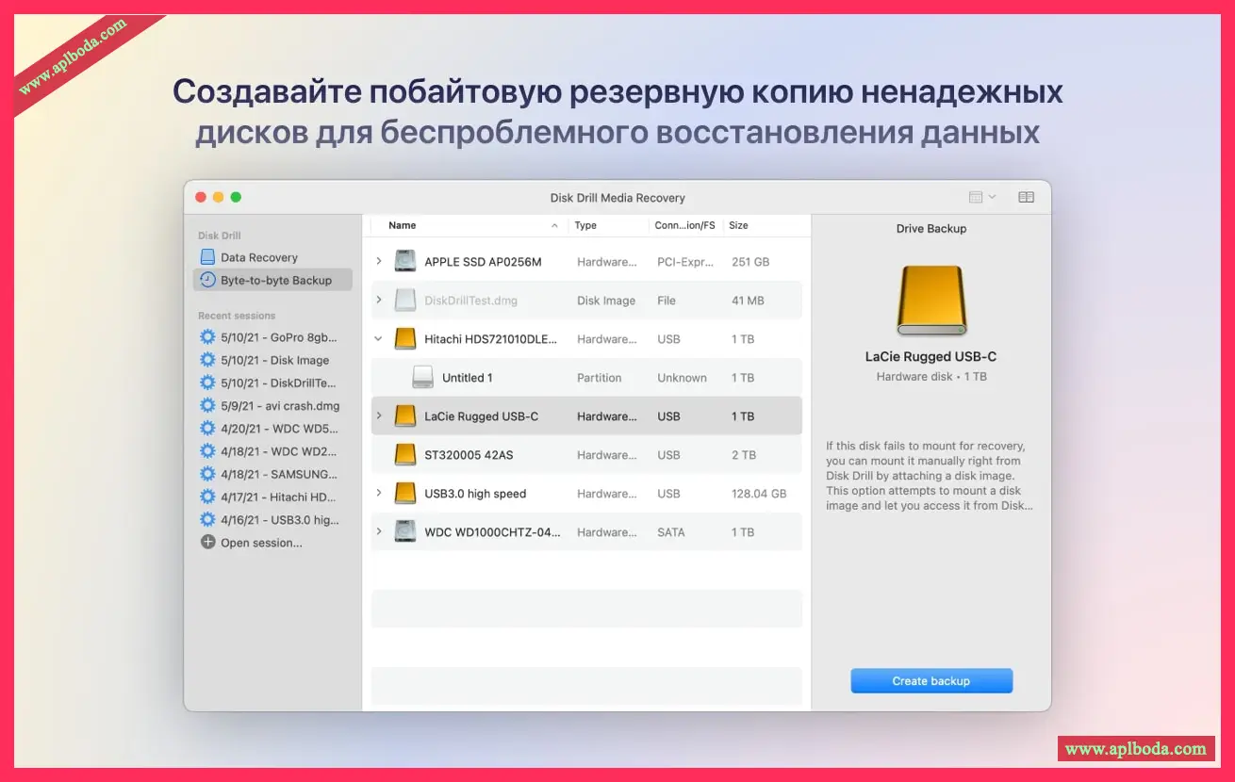Collapse the Hitachi HDS721010DLE drive row
Viewport: 1235px width, 782px height.
[379, 339]
